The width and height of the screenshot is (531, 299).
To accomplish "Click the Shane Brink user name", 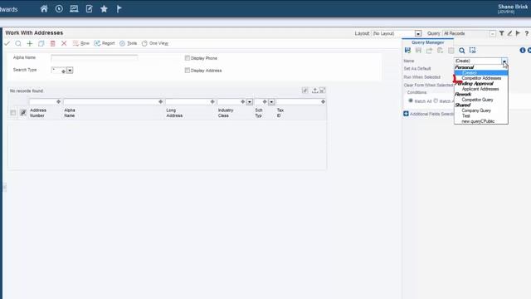I will pyautogui.click(x=513, y=7).
